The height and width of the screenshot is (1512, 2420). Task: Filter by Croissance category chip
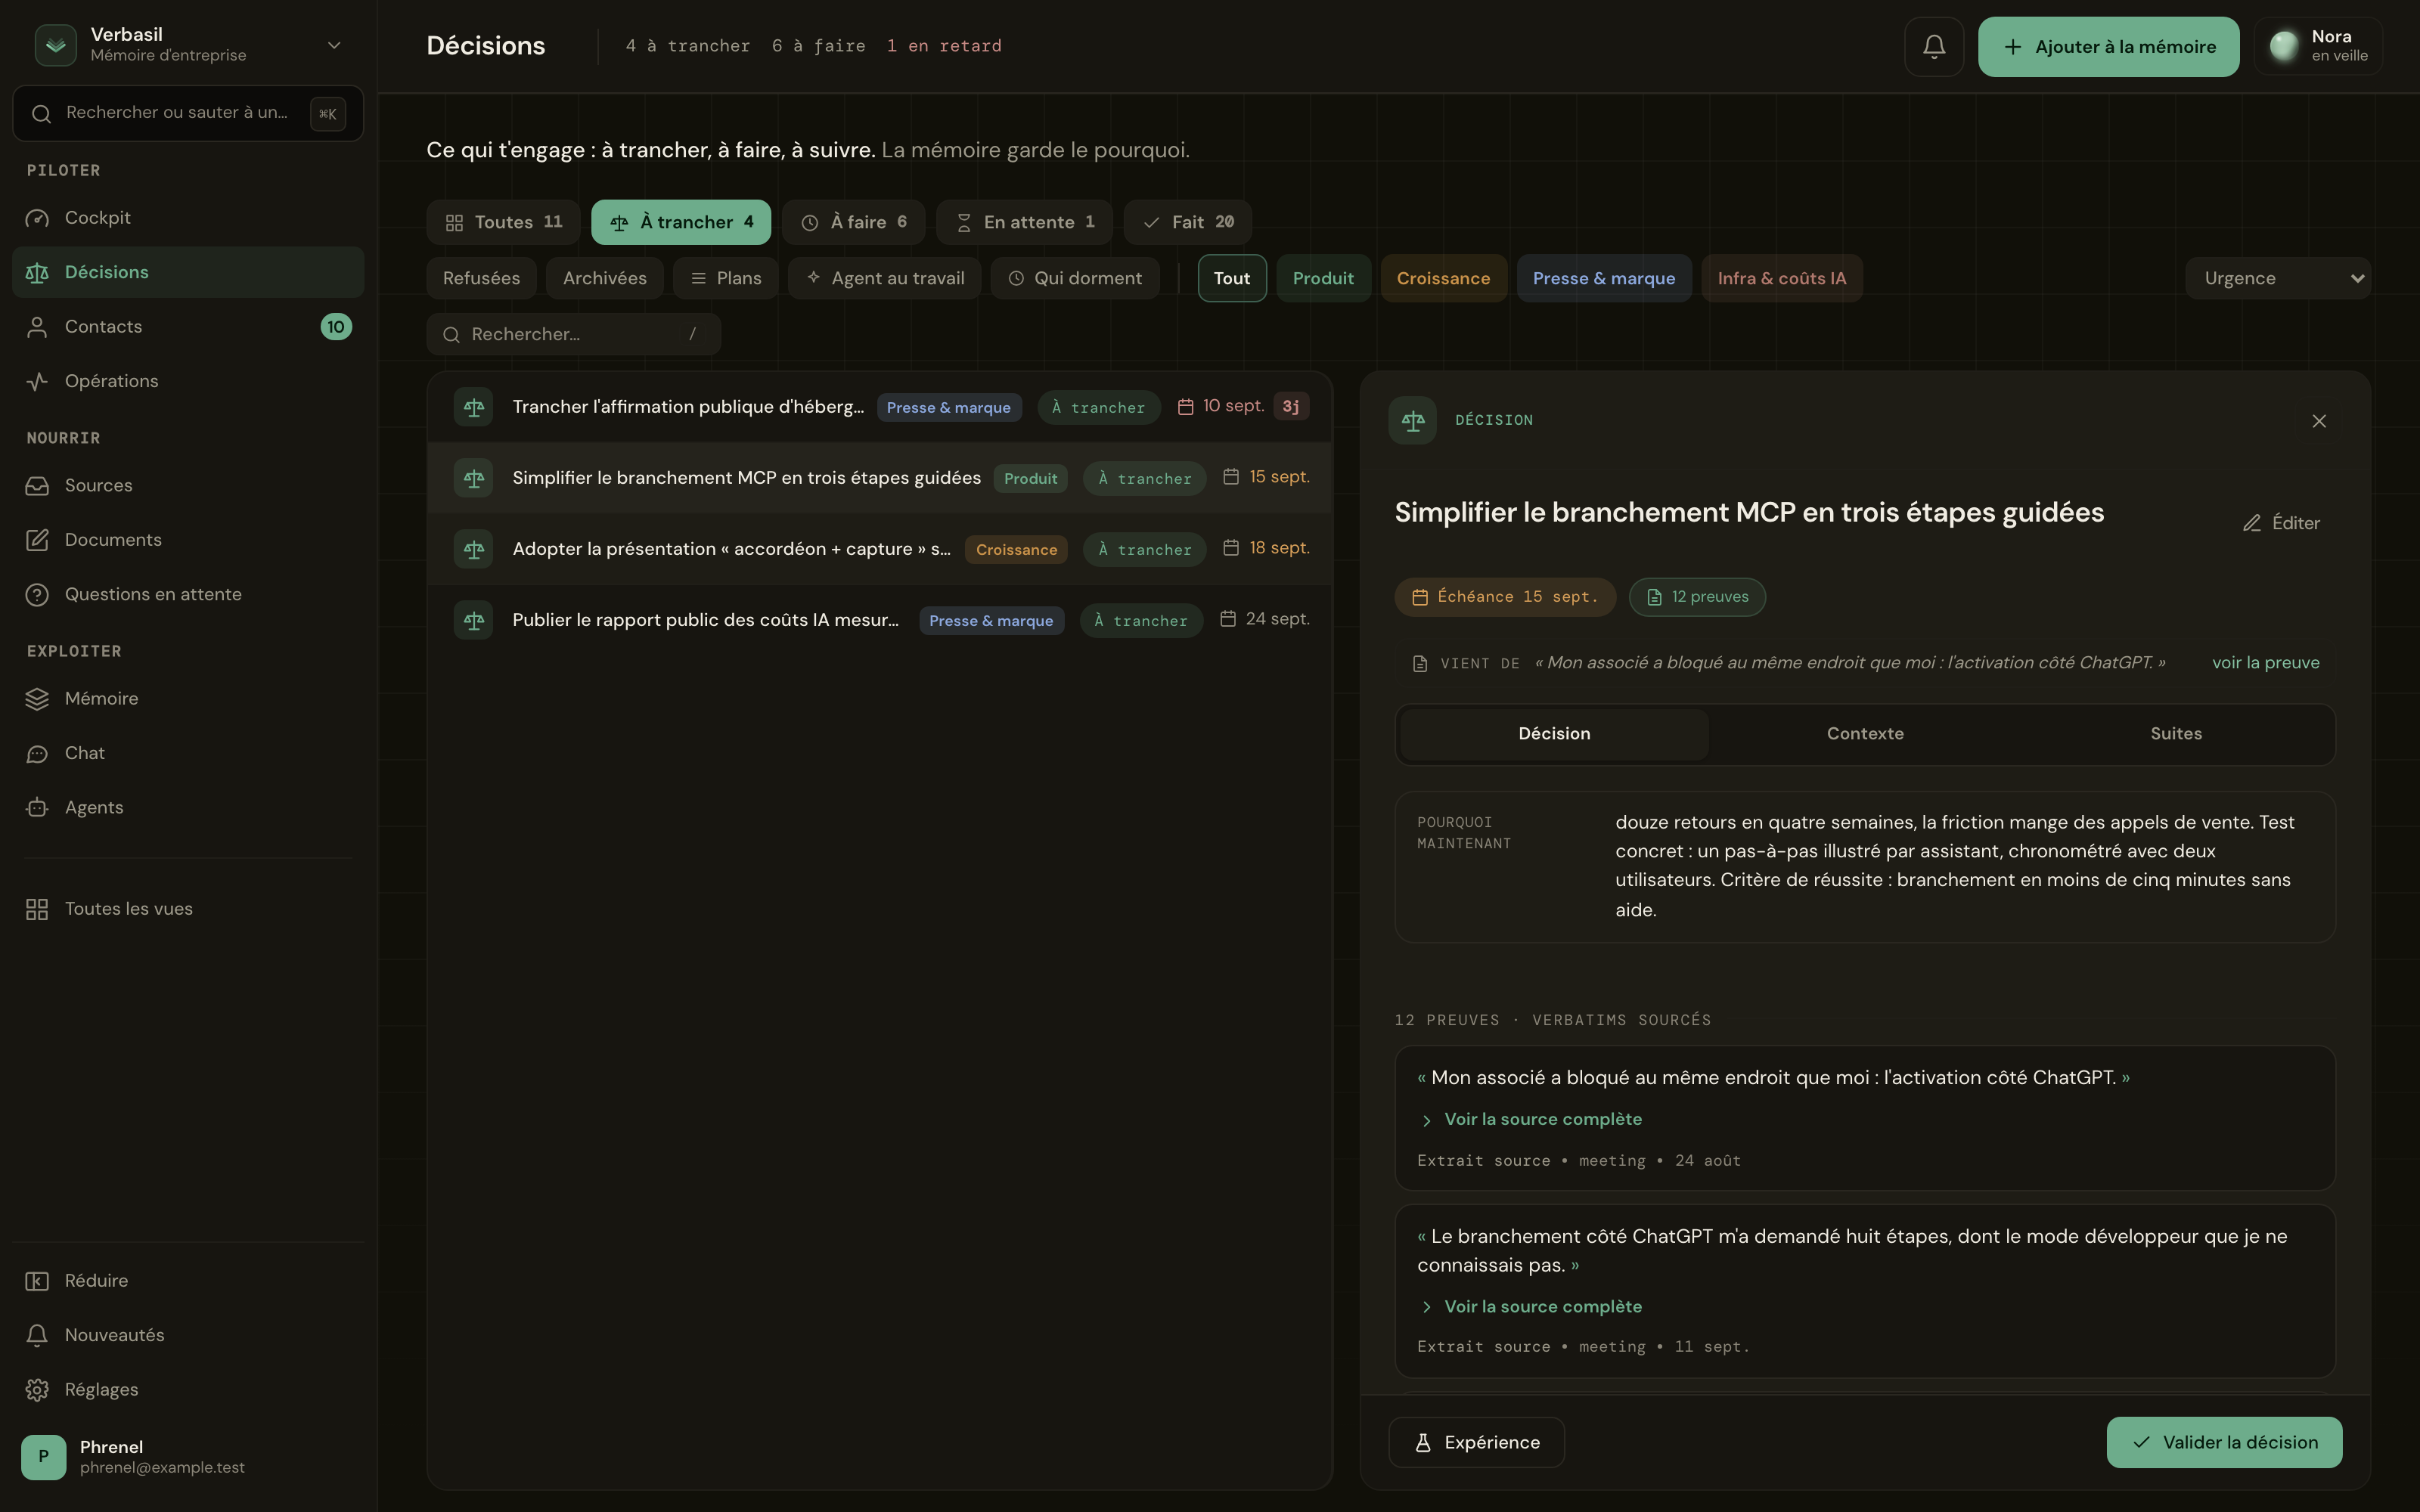1443,278
